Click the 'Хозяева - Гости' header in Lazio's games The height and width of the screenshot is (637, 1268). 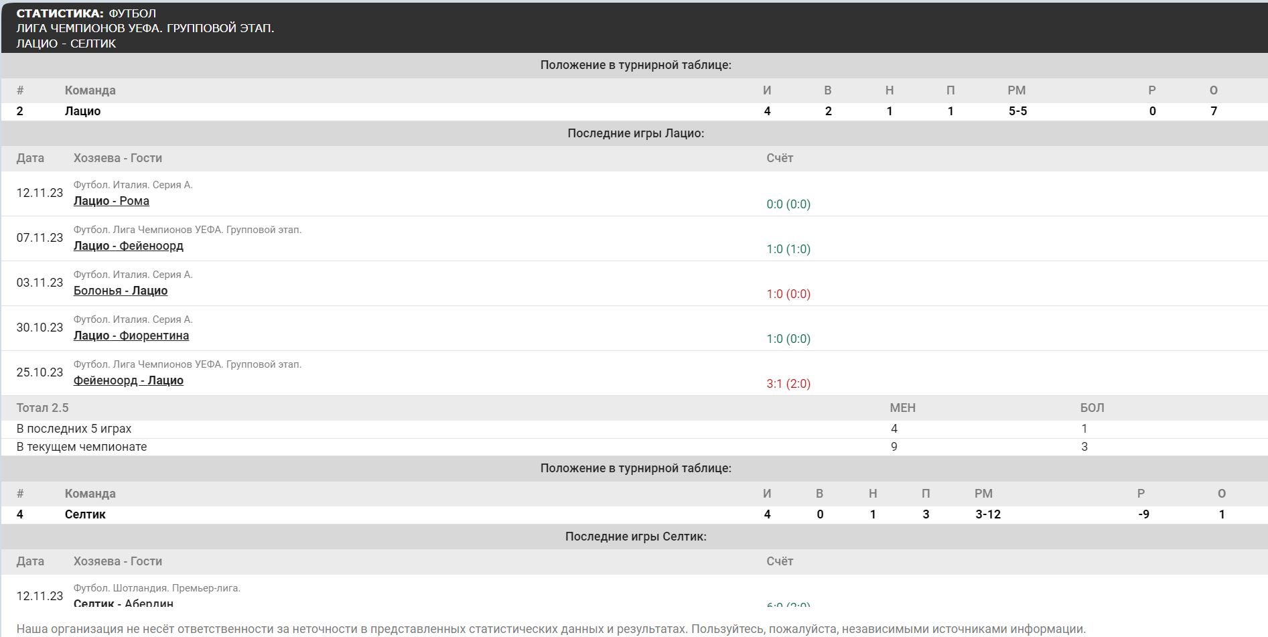118,158
